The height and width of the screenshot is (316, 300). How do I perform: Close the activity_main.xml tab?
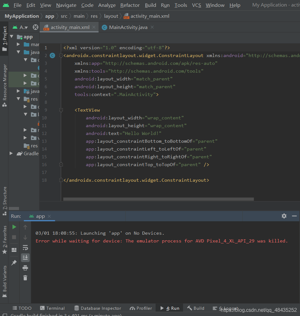94,27
